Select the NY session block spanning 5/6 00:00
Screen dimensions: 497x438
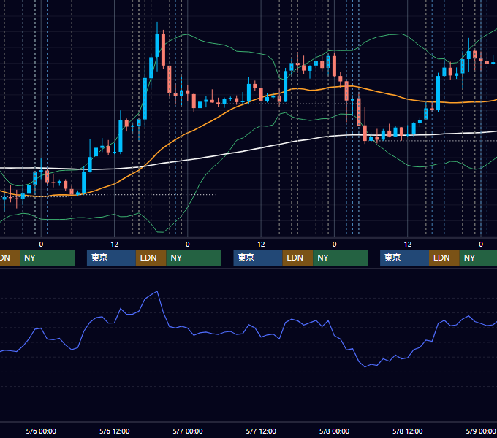(47, 258)
